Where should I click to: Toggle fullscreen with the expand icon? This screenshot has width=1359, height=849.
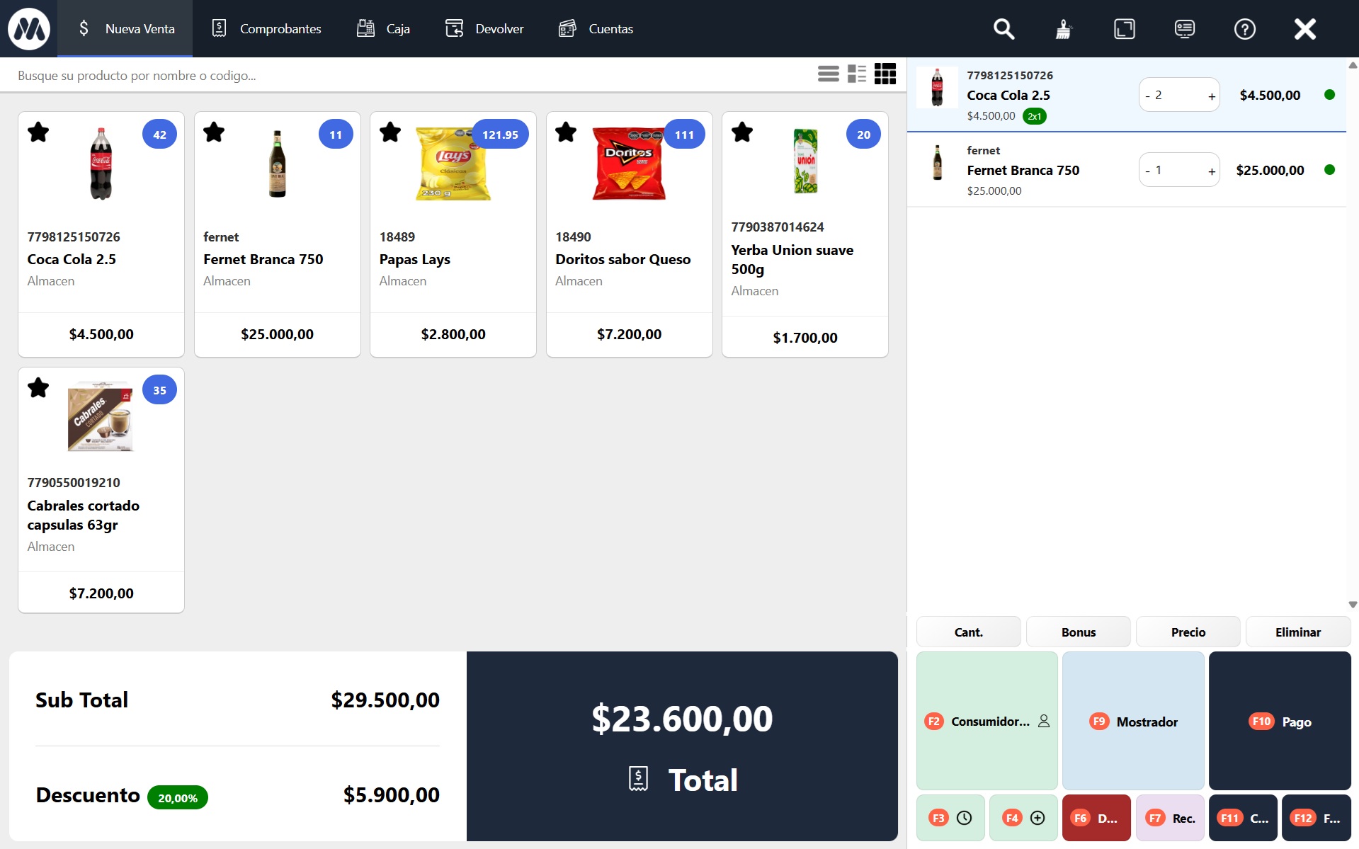click(x=1124, y=29)
